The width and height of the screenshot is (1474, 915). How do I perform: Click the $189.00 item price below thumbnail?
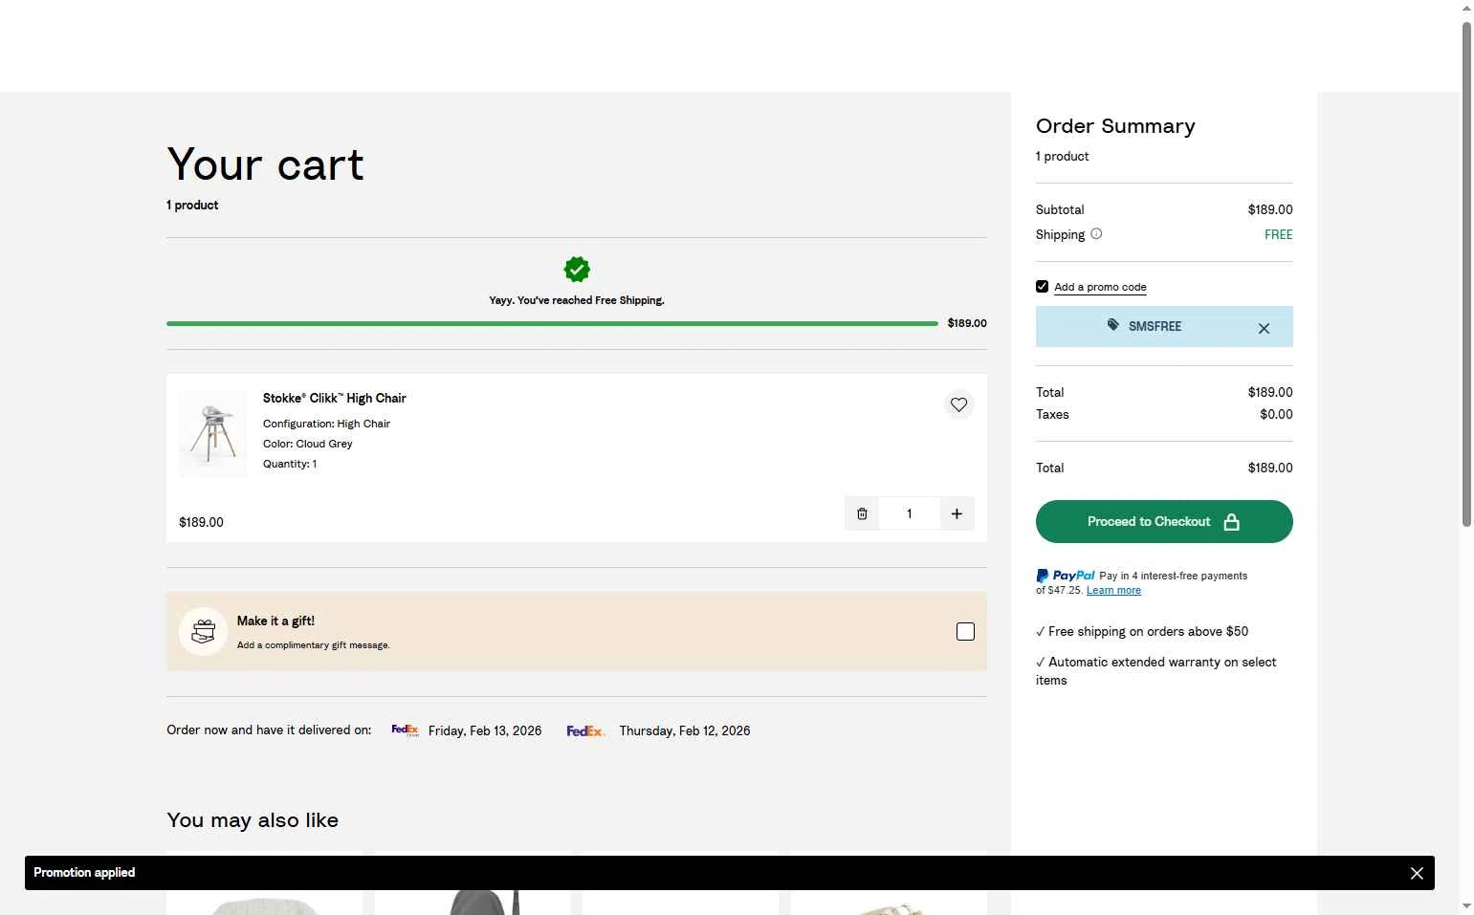coord(201,522)
